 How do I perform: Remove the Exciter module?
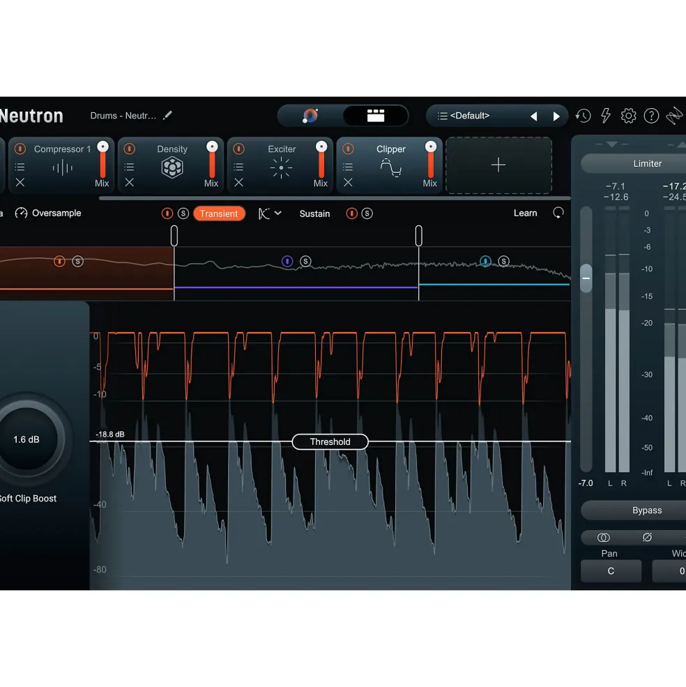coord(238,182)
